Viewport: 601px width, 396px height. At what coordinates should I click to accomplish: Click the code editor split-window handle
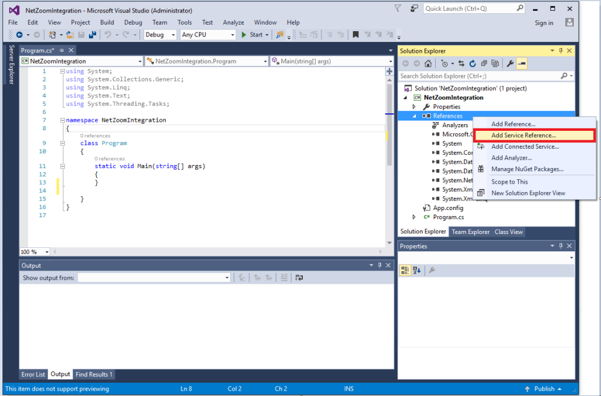(x=389, y=71)
